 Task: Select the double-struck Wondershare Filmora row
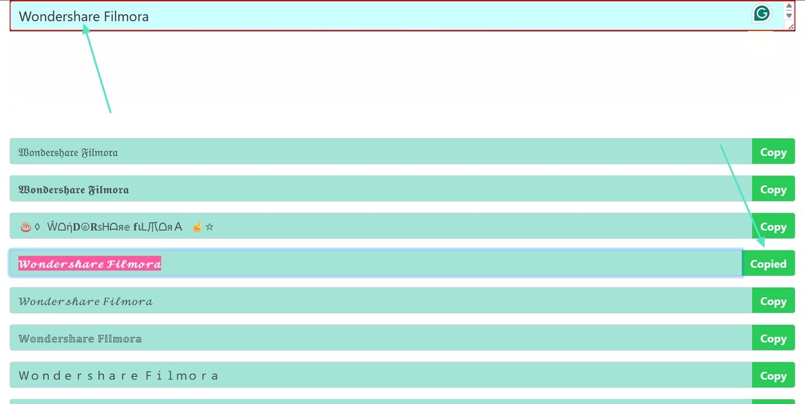pyautogui.click(x=381, y=338)
